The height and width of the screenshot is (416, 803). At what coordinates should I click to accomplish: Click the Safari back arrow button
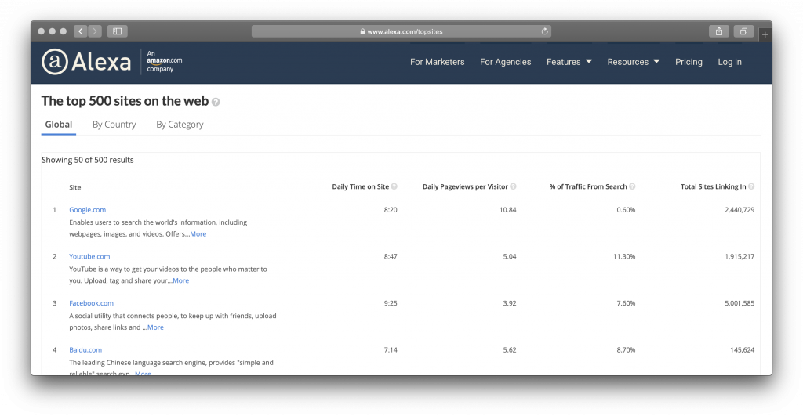click(x=81, y=31)
